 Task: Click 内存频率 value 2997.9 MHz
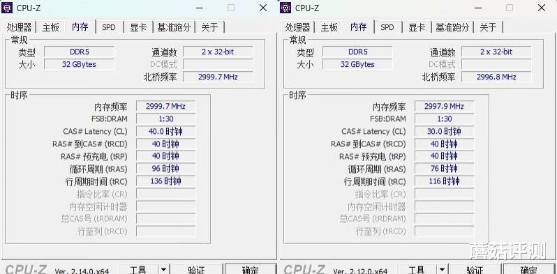pyautogui.click(x=445, y=106)
